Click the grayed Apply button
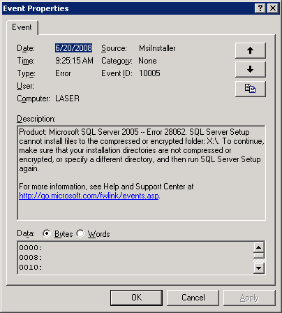This screenshot has width=282, height=313. 249,298
